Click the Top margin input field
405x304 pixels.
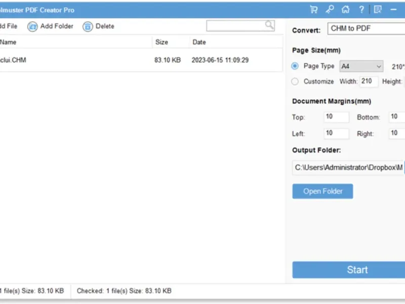336,117
